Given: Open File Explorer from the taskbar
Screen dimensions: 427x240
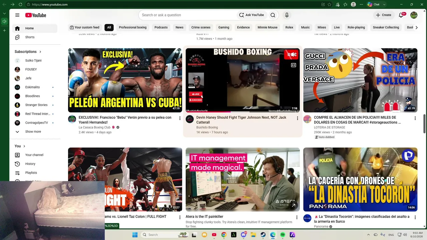Looking at the screenshot, I should [253, 235].
